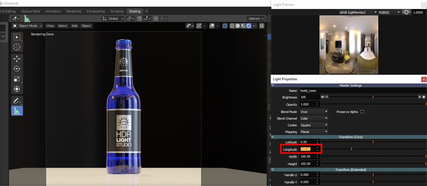Pause viewport render preview
The image size is (427, 186).
(262, 26)
